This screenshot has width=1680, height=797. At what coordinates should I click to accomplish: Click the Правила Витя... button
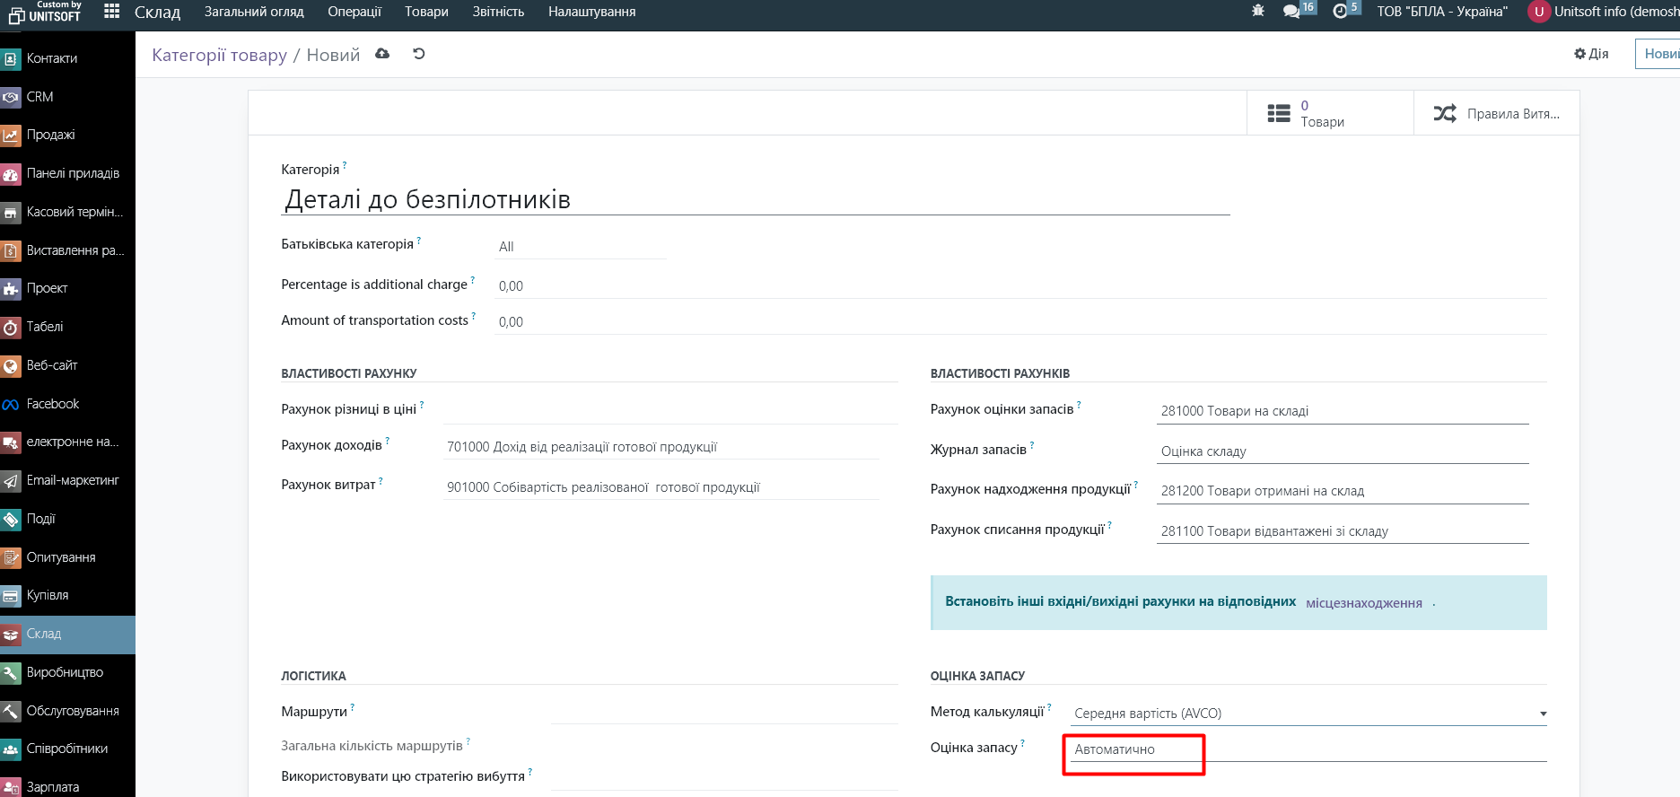pyautogui.click(x=1496, y=113)
